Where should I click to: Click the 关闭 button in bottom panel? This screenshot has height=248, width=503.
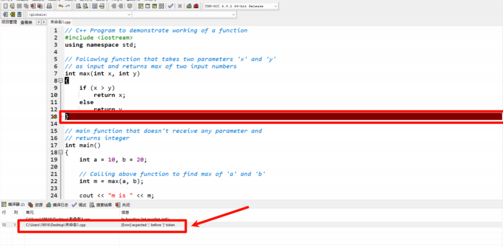click(x=123, y=205)
